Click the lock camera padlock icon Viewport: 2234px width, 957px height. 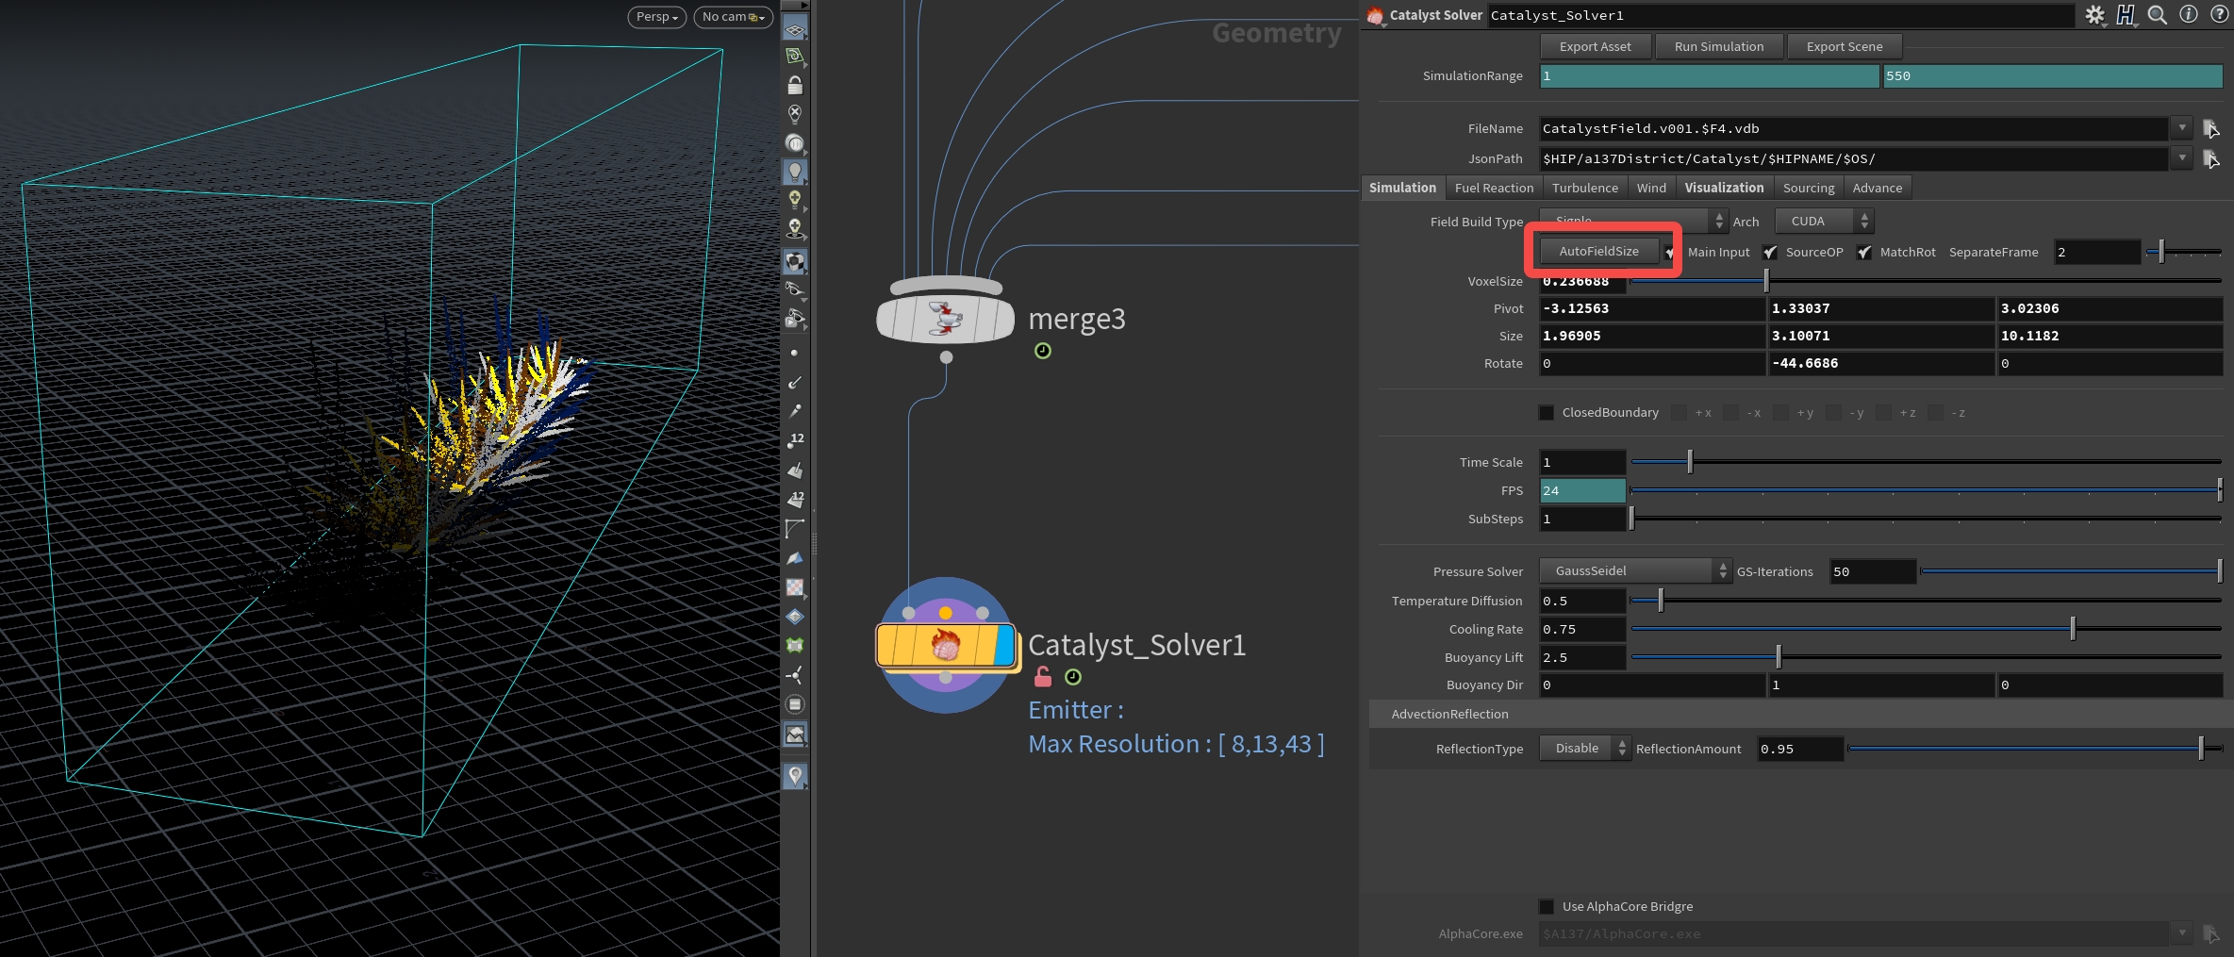pyautogui.click(x=795, y=85)
